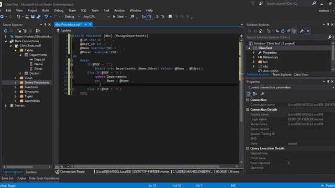Screen dimensions: 335x188
Task: Click Publish in the status bar
Action: 328,186
